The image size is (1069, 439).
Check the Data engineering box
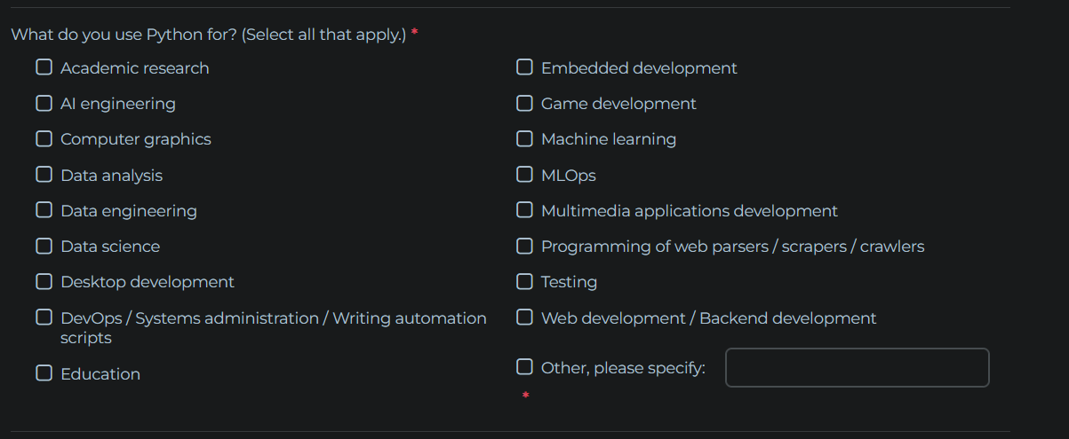click(x=44, y=210)
